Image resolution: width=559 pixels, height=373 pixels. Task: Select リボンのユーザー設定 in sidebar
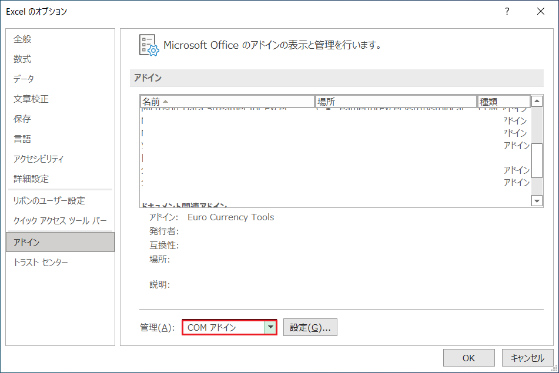pos(49,201)
